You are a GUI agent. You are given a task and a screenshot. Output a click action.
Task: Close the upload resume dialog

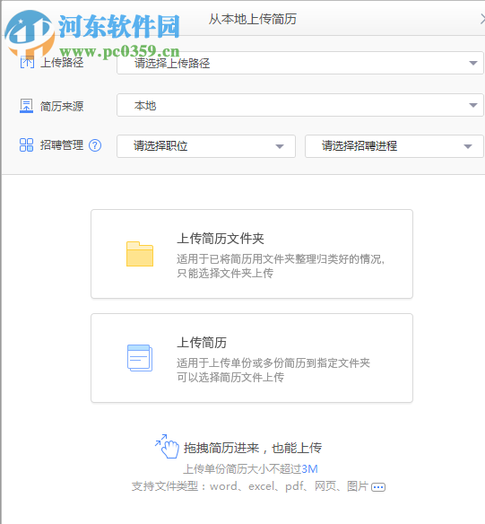point(482,19)
